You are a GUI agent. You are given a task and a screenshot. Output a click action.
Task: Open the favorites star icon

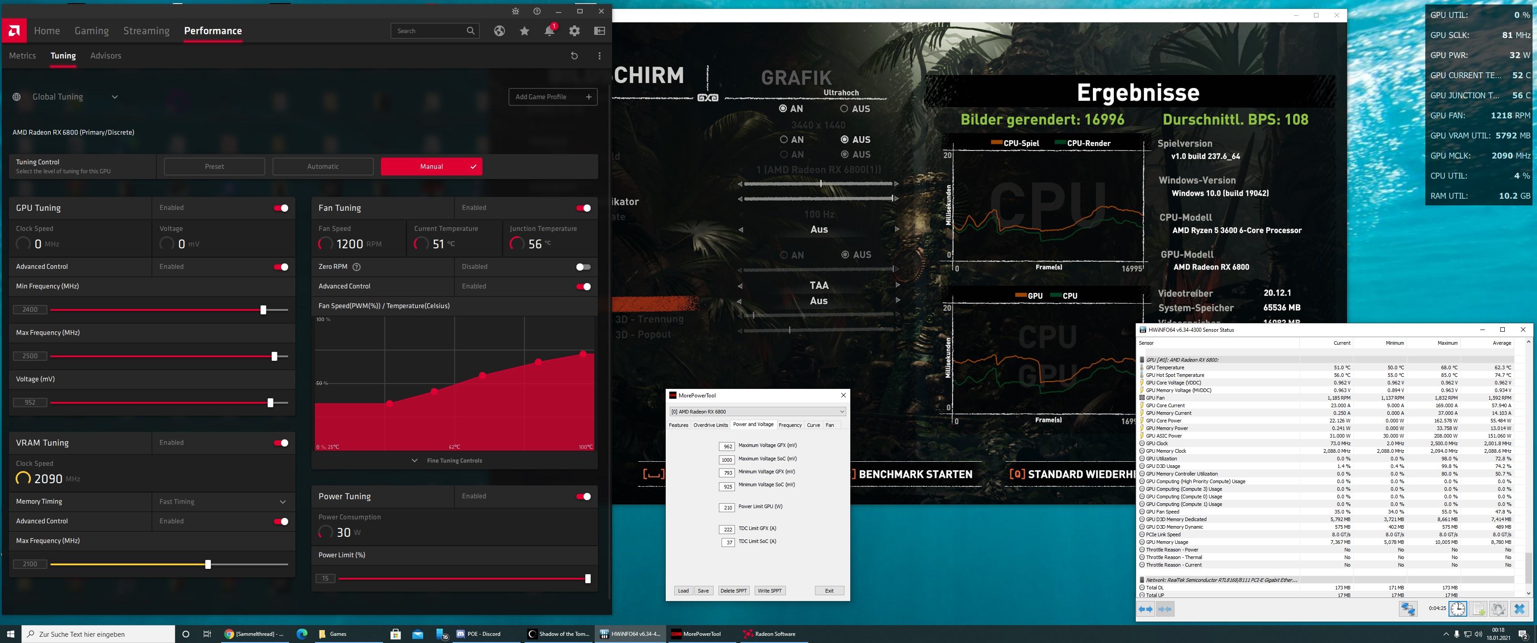point(525,30)
